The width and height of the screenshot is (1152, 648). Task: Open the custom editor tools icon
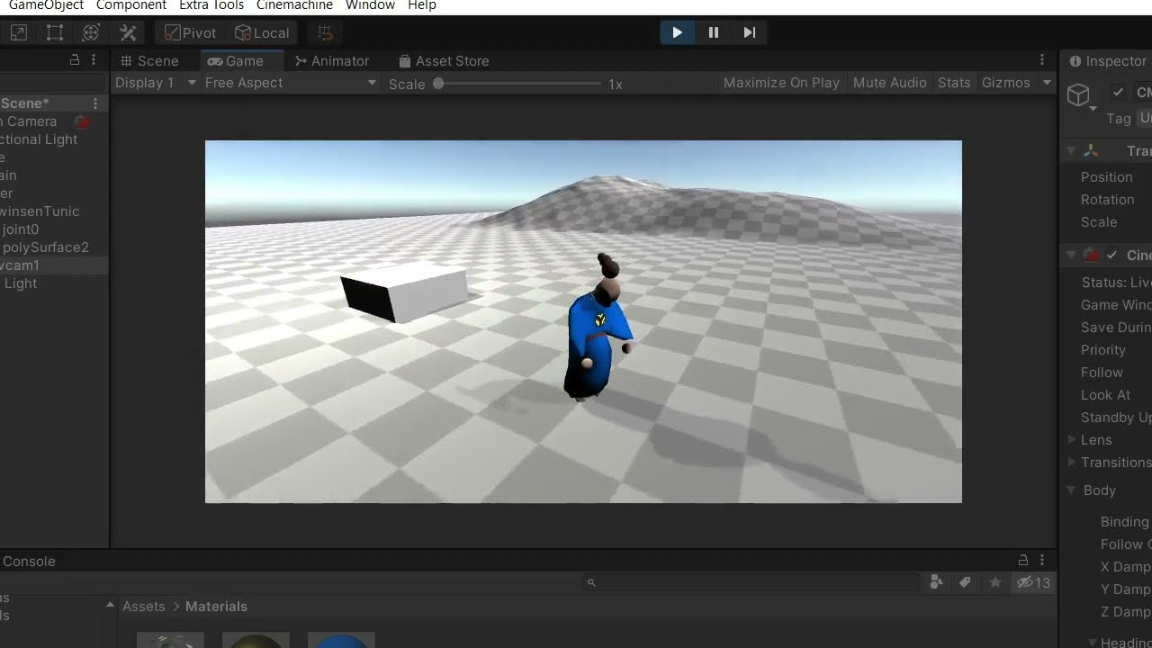128,33
